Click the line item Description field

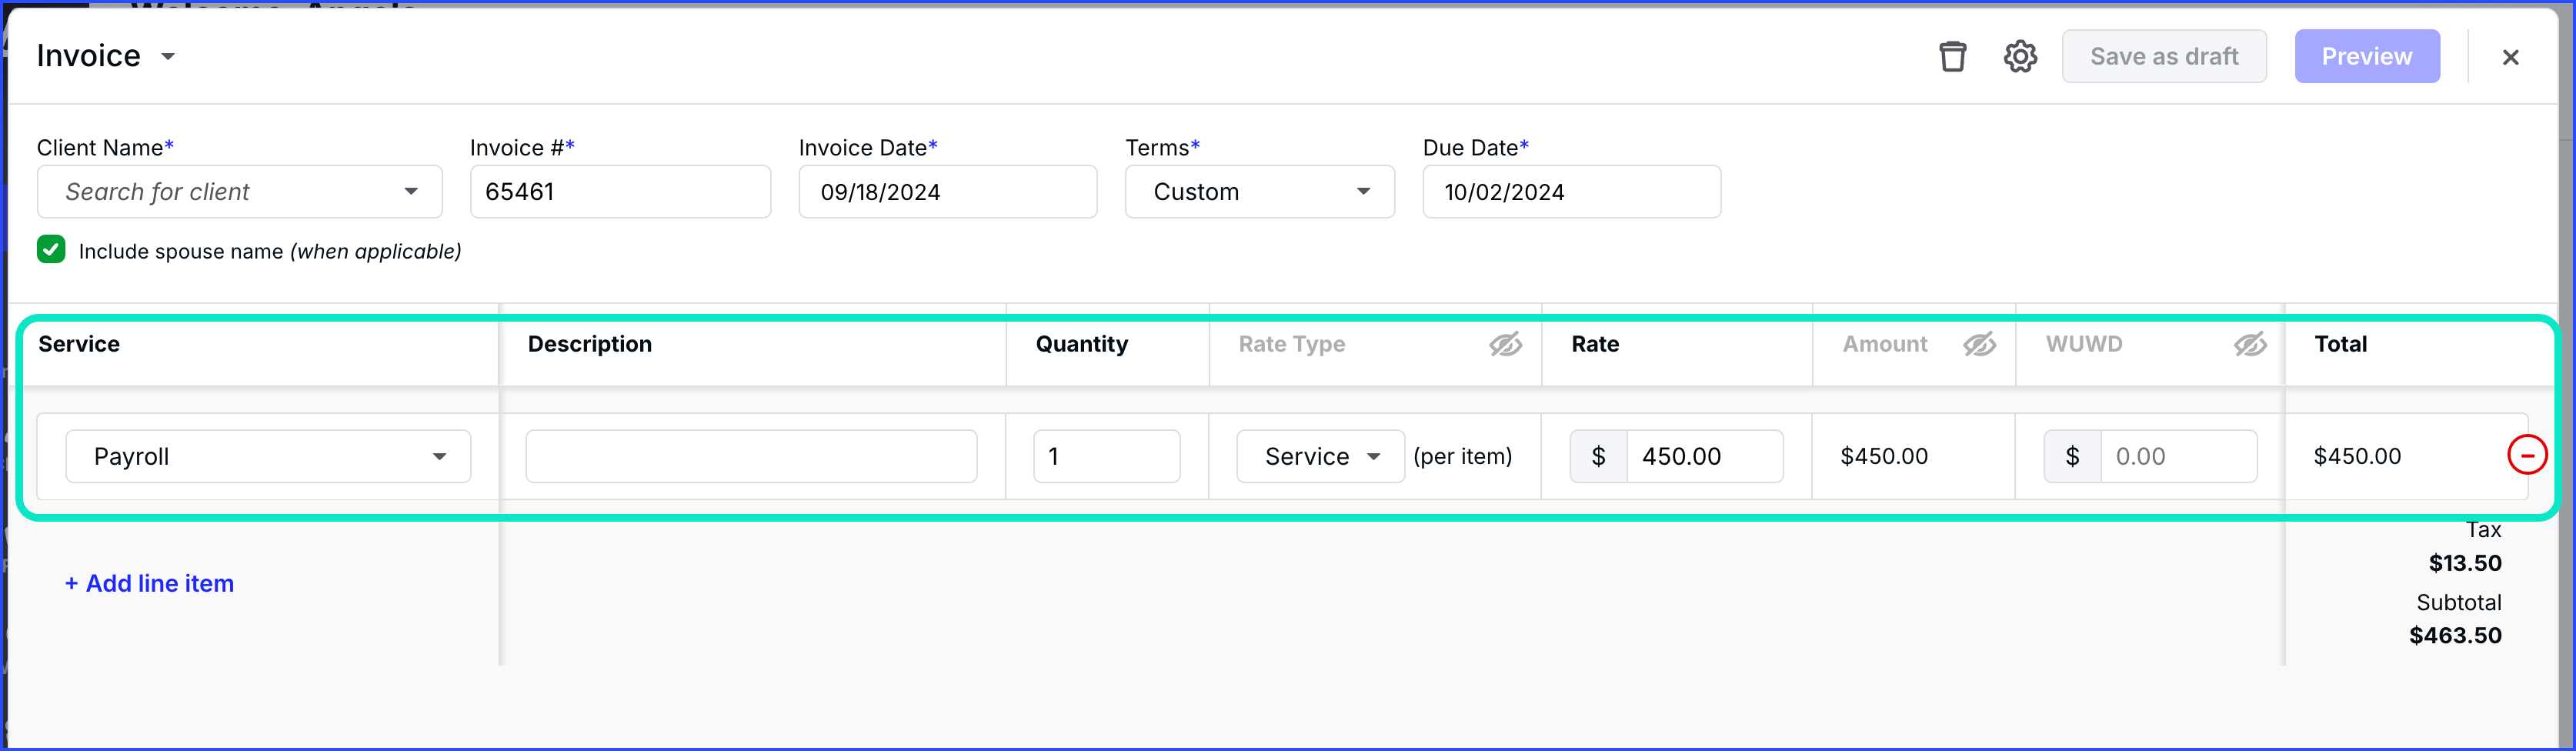(x=751, y=457)
